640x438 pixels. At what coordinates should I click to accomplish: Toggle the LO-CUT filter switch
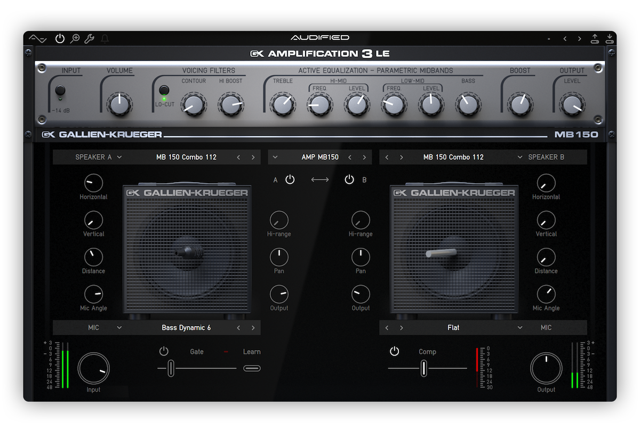pyautogui.click(x=164, y=91)
